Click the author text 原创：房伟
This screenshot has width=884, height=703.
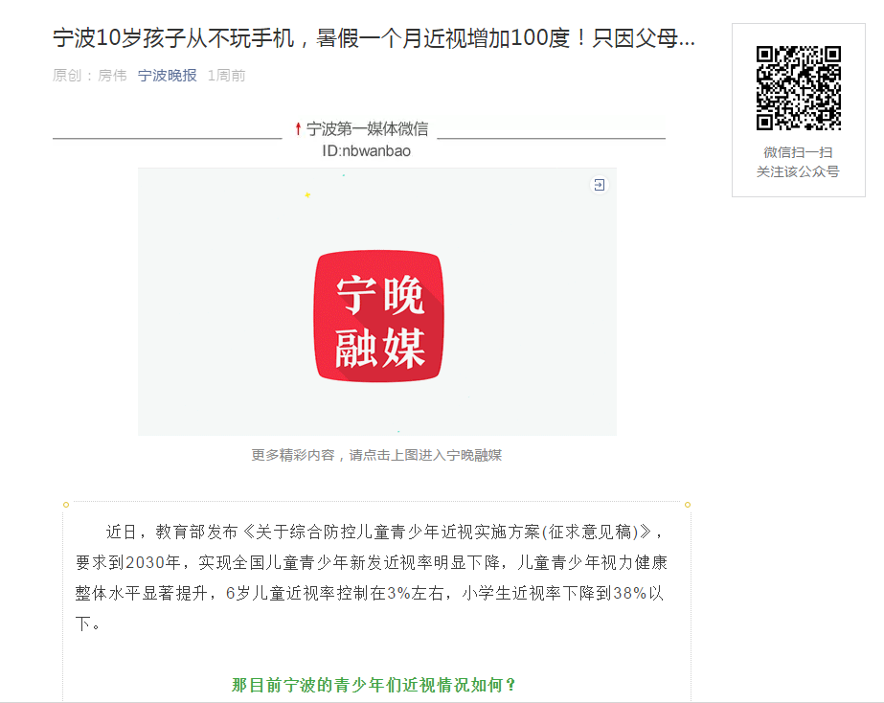90,76
